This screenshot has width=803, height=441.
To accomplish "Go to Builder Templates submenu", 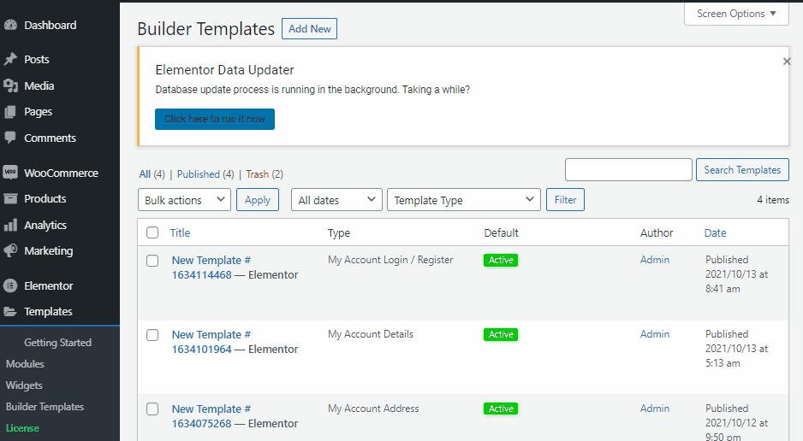I will pyautogui.click(x=45, y=407).
